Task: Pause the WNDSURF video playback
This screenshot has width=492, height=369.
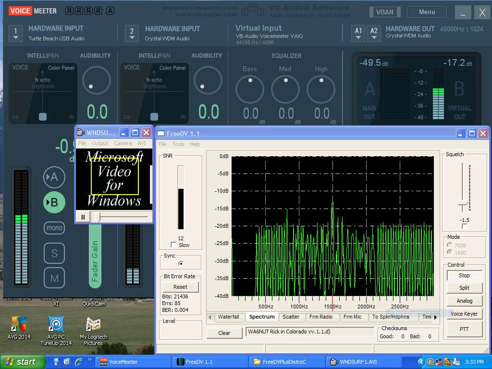Action: coord(83,217)
